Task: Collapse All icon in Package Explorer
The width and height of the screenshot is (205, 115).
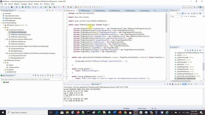Action: coord(47,11)
